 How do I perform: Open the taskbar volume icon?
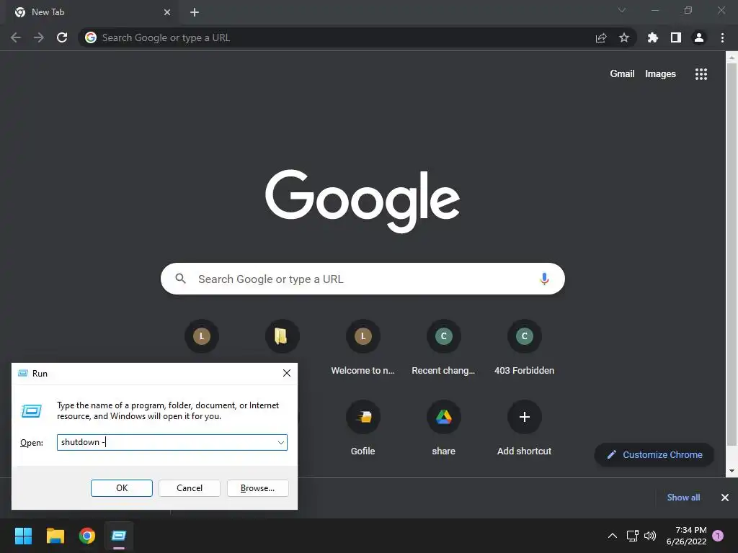click(x=650, y=536)
